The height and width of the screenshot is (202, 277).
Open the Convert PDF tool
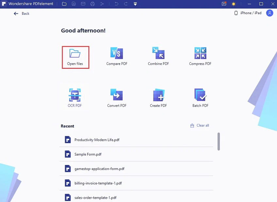click(117, 98)
